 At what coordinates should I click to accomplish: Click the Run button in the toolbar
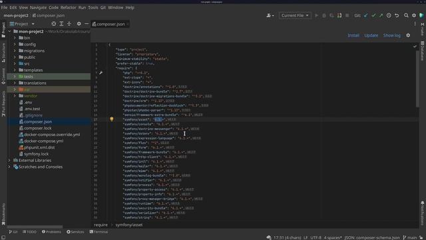316,15
